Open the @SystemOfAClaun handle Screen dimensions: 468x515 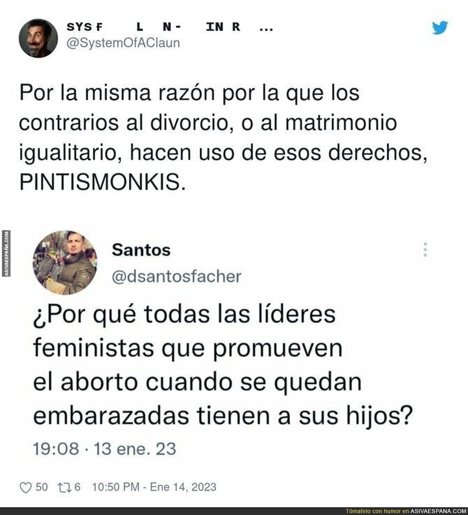(124, 42)
